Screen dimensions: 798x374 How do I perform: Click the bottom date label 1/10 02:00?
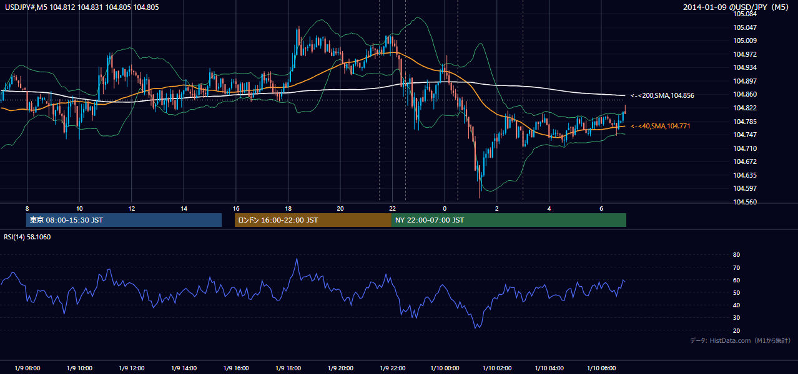coord(496,368)
